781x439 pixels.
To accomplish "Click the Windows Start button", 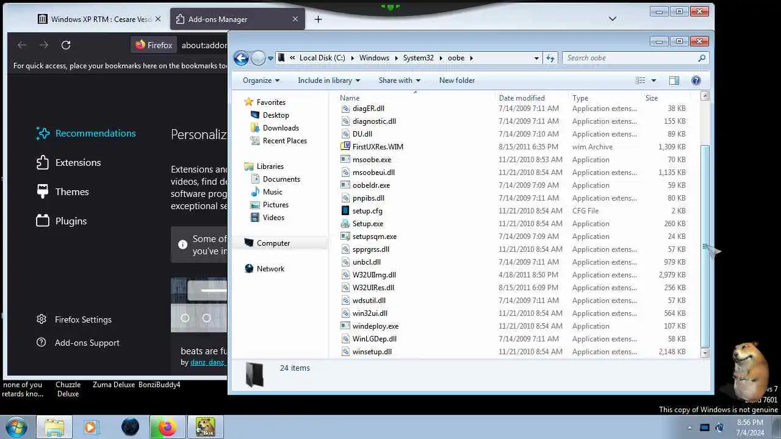I will click(x=16, y=427).
